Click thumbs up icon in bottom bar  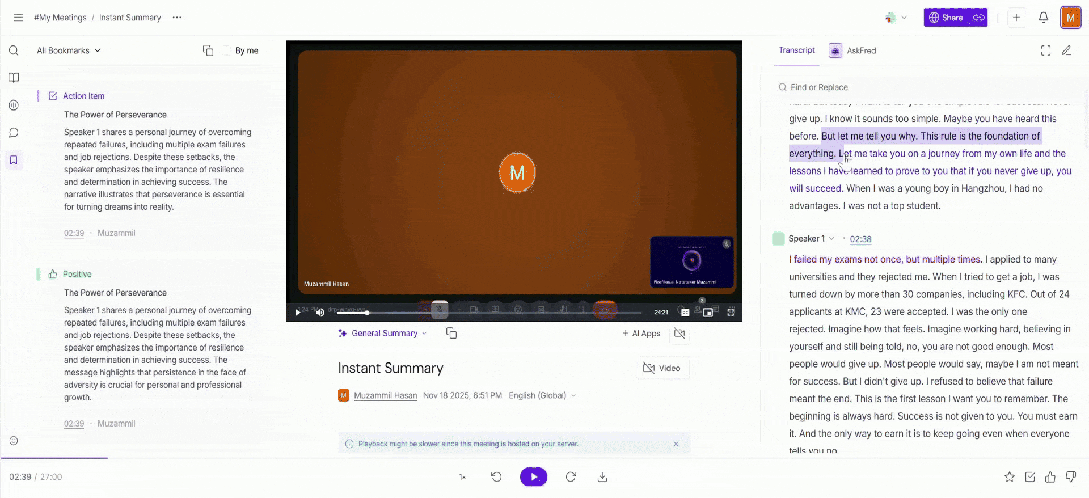[x=1050, y=477]
